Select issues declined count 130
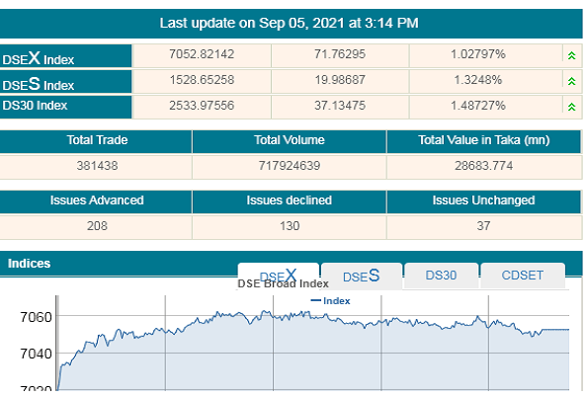Screen dimensions: 585x397 [290, 226]
